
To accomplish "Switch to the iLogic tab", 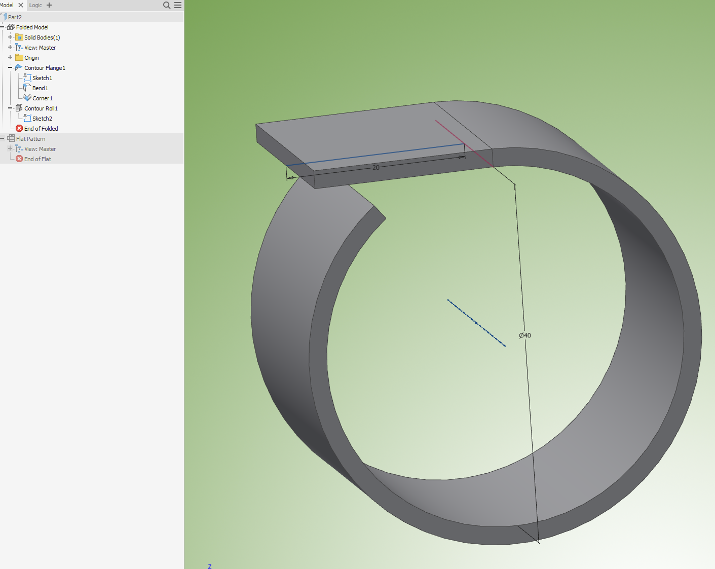I will pyautogui.click(x=35, y=5).
